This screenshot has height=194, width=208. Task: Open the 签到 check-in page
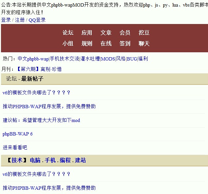pyautogui.click(x=125, y=43)
